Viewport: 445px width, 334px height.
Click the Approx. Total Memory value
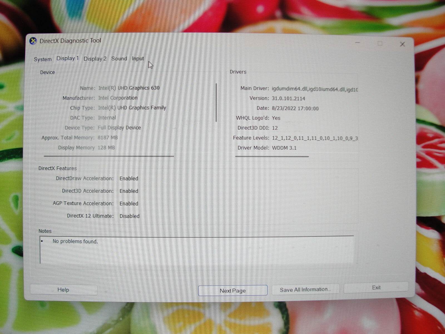tap(108, 137)
